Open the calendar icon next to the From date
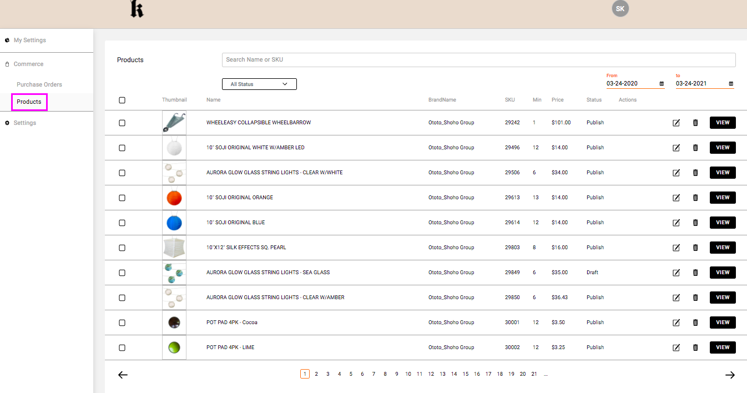 (x=661, y=83)
